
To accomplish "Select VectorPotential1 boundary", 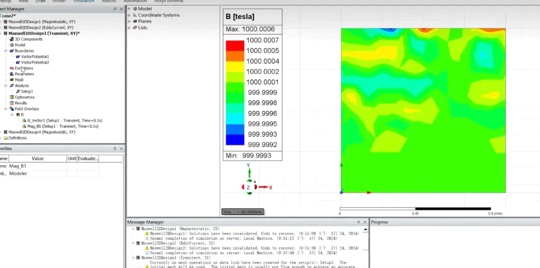I will 34,57.
